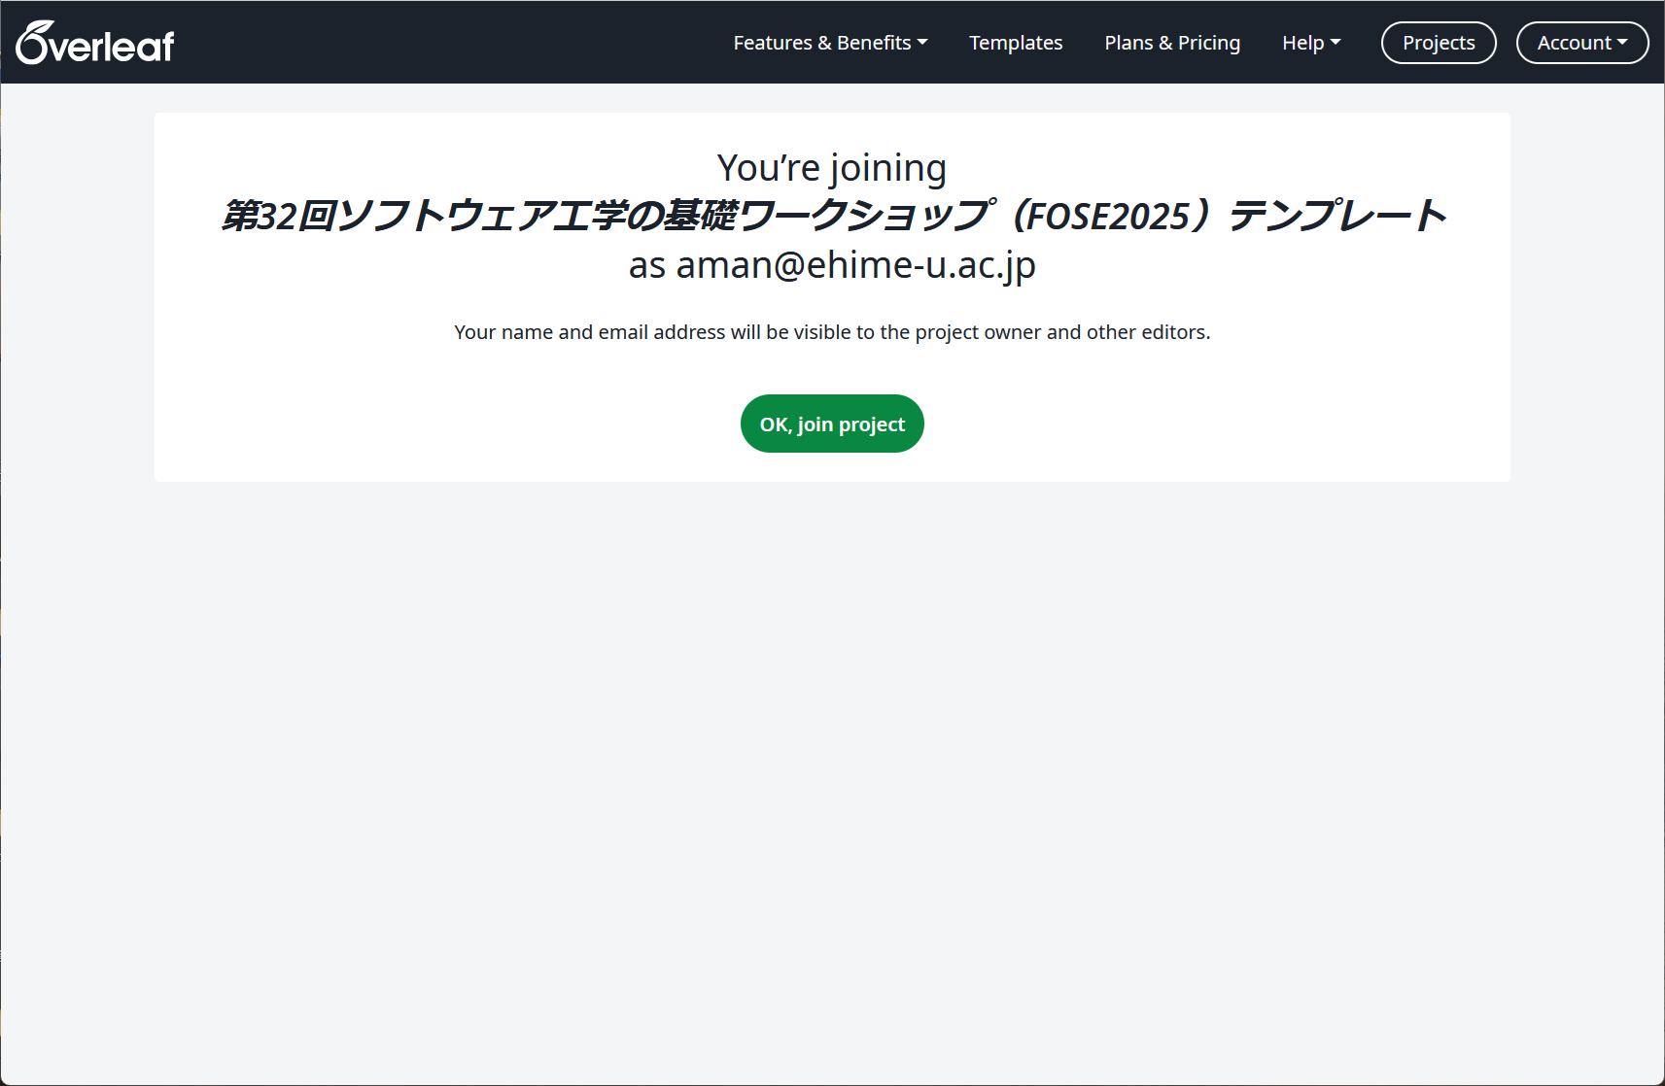Expand the Account dropdown
Image resolution: width=1665 pixels, height=1086 pixels.
tap(1582, 43)
